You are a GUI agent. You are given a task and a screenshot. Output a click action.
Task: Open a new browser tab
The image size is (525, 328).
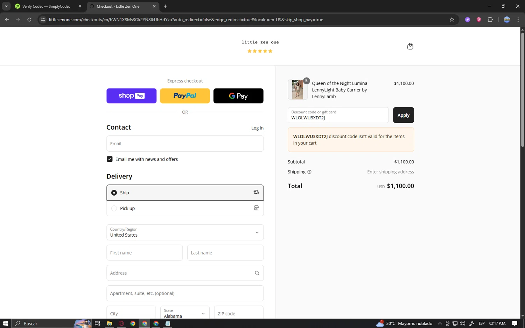click(x=166, y=6)
